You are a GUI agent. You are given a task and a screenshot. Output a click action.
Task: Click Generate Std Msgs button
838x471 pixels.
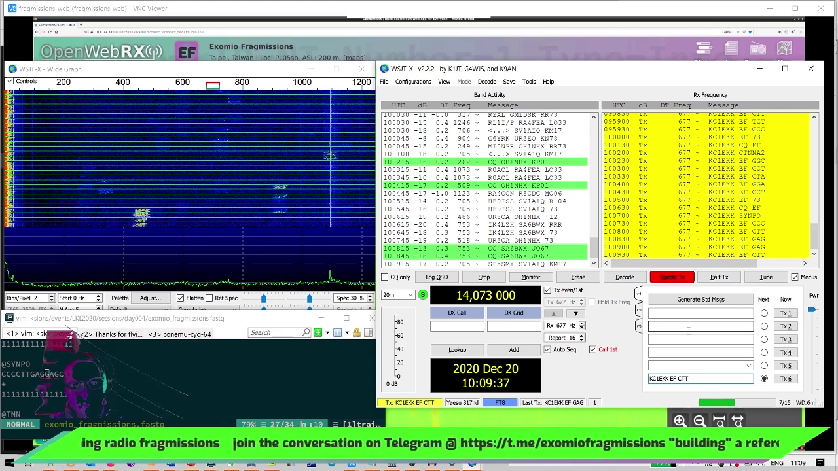(701, 300)
